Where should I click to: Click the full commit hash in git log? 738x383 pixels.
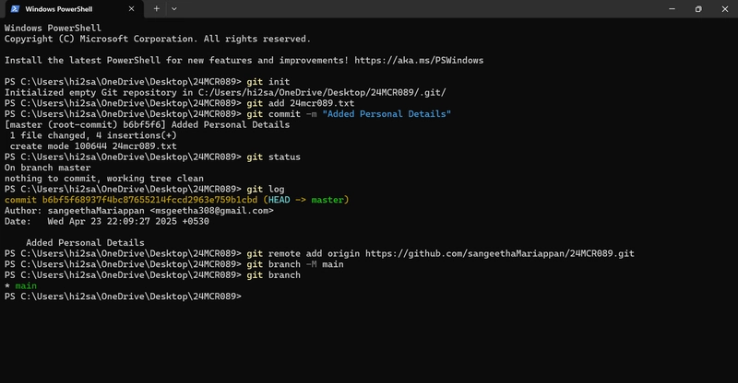pos(149,200)
